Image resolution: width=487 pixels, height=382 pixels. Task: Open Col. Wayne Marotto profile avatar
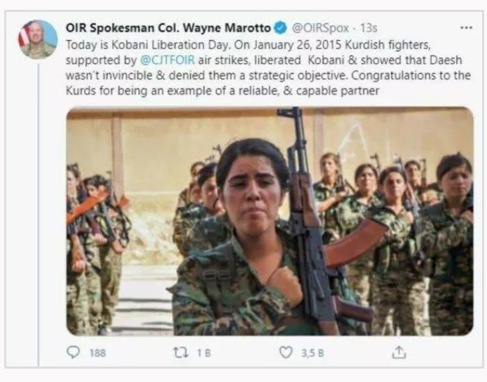tap(38, 40)
